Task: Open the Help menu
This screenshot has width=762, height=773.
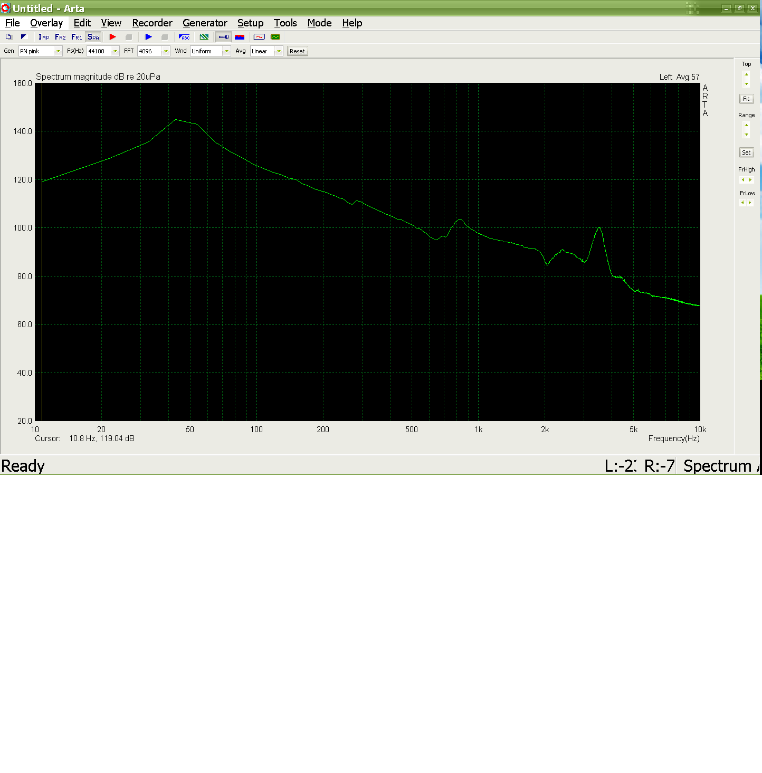Action: [352, 23]
